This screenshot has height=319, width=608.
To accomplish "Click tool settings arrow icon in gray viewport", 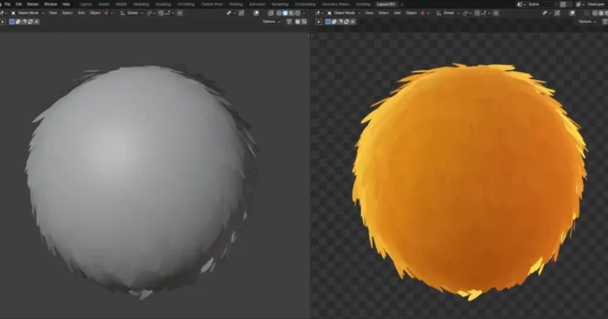I will click(x=2, y=21).
